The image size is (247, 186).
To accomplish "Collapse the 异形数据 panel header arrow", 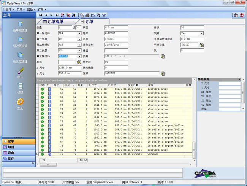I will [239, 79].
